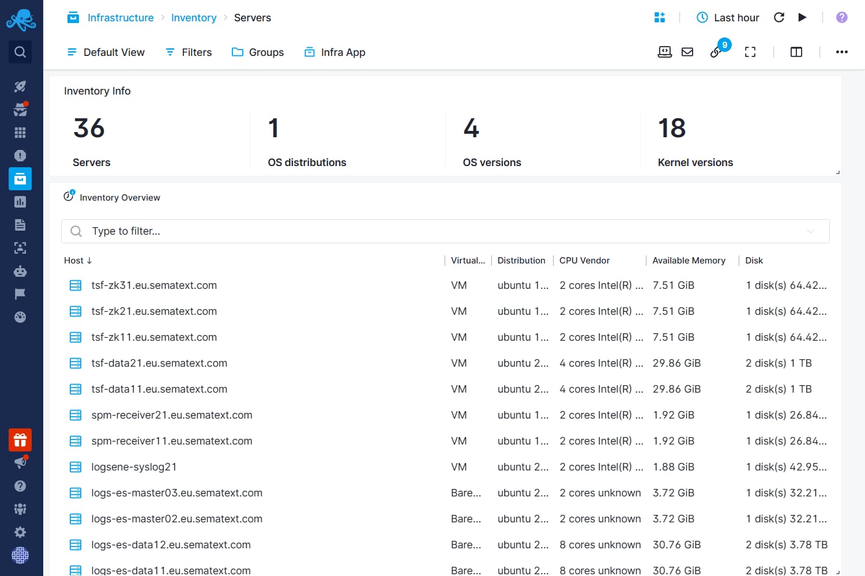Select the highlighted Infrastructure icon in sidebar
This screenshot has height=576, width=865.
(x=20, y=179)
